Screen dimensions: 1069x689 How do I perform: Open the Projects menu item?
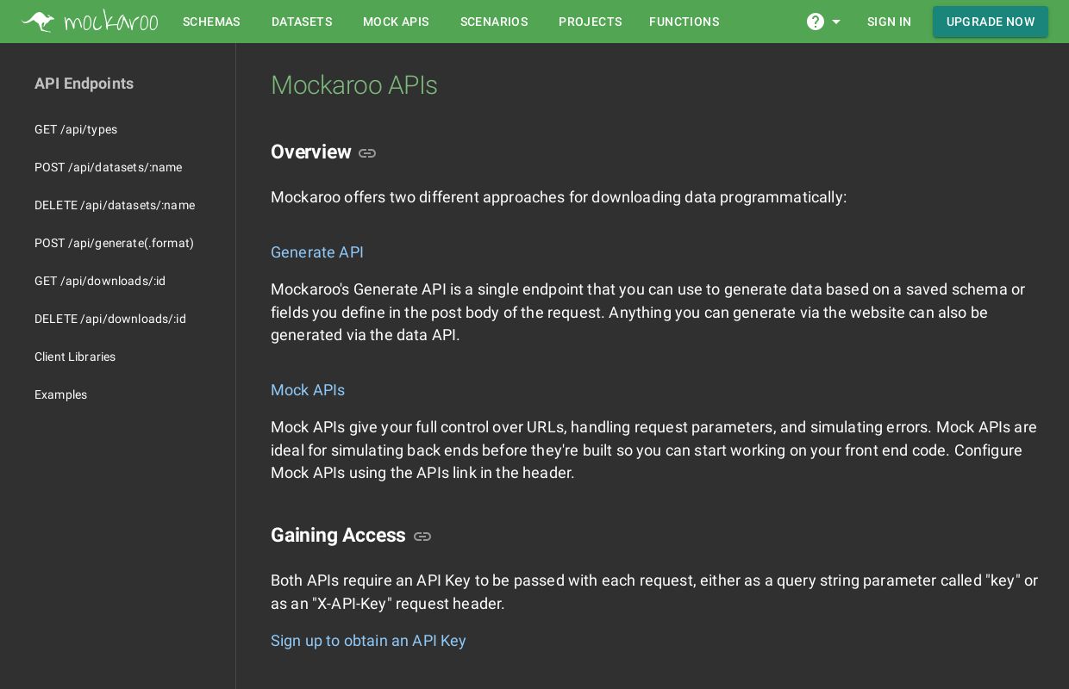[590, 22]
